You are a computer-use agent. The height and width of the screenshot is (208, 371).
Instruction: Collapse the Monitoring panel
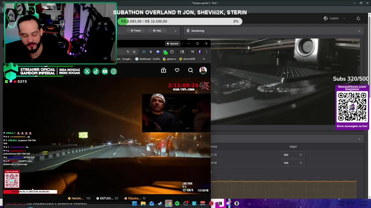359,31
